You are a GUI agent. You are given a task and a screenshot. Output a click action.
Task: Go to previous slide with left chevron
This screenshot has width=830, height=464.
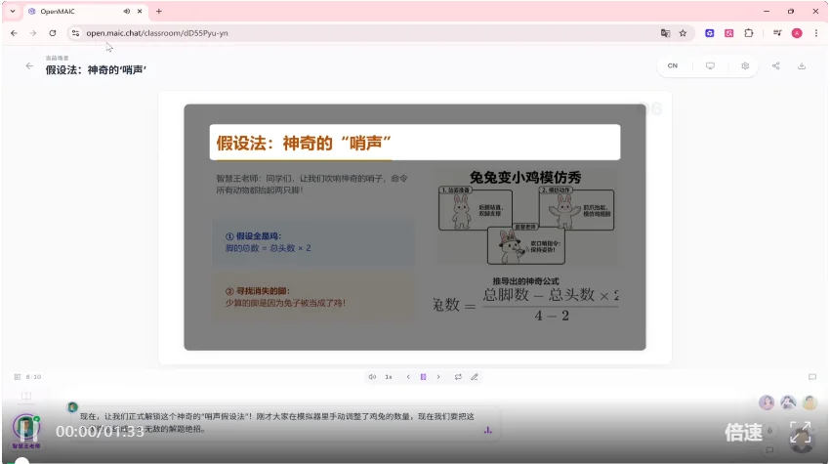408,377
